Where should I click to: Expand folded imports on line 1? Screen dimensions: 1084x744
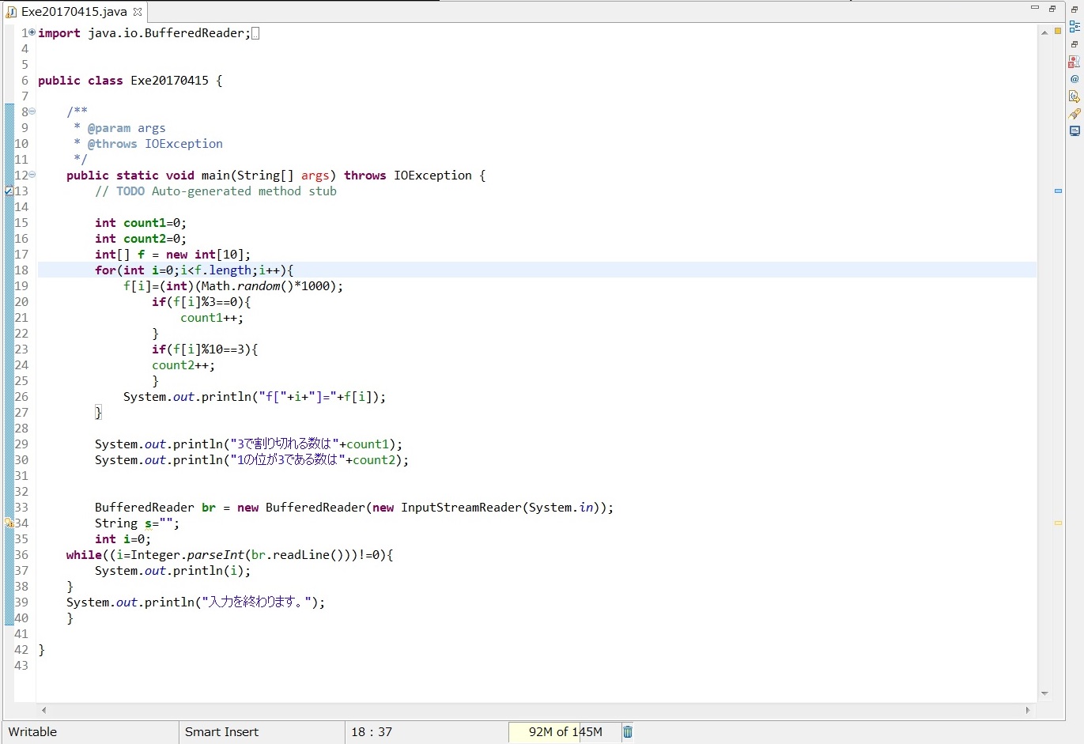[32, 32]
